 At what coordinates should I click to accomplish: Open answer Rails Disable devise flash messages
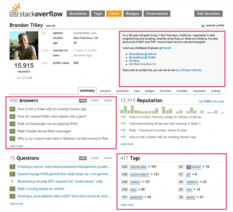[x=44, y=131]
